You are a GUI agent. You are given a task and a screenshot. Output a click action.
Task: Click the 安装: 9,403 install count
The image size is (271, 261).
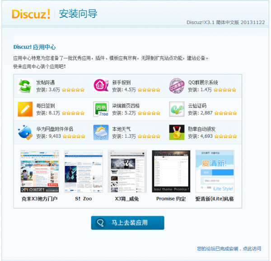(49, 136)
